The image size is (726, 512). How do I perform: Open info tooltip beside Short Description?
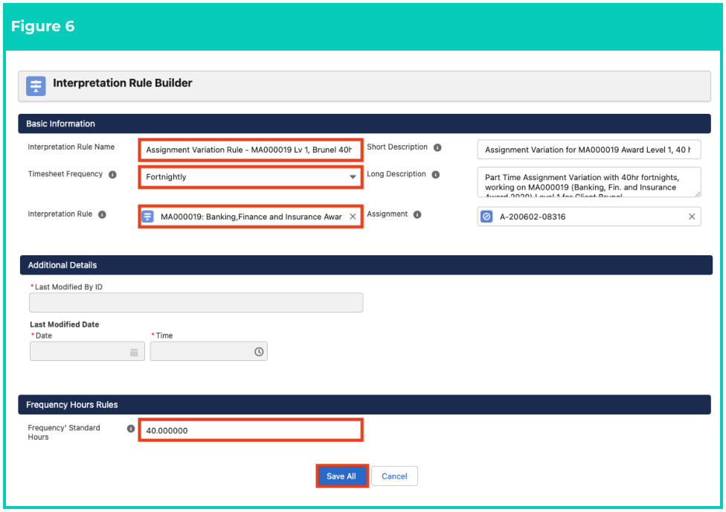pos(437,147)
